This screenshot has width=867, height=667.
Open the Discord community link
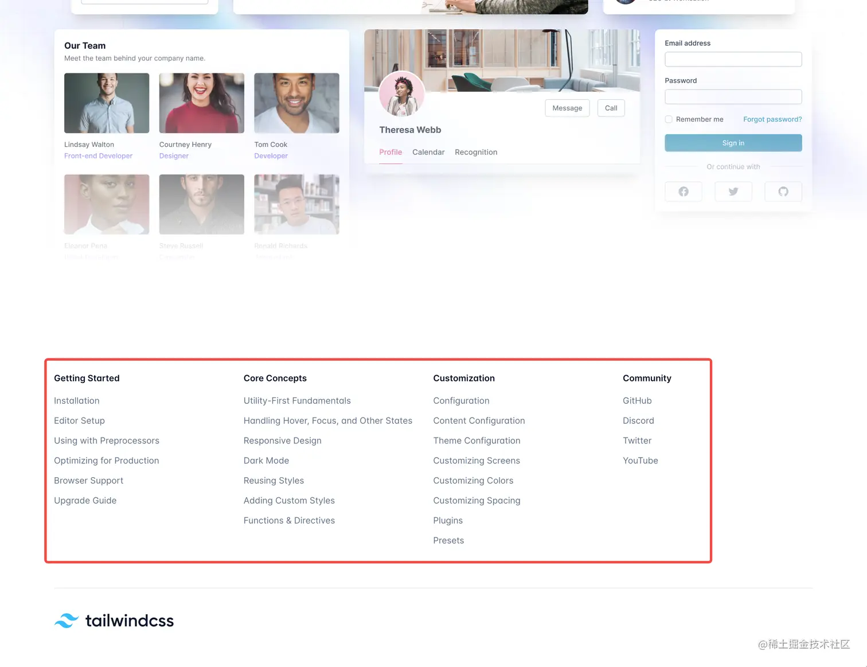coord(638,420)
